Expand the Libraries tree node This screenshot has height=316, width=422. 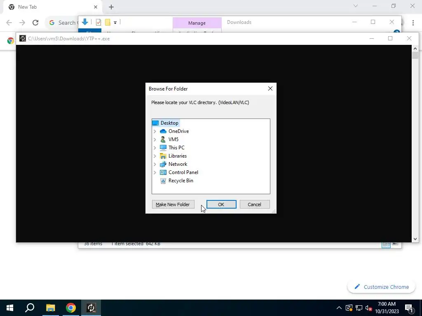155,156
